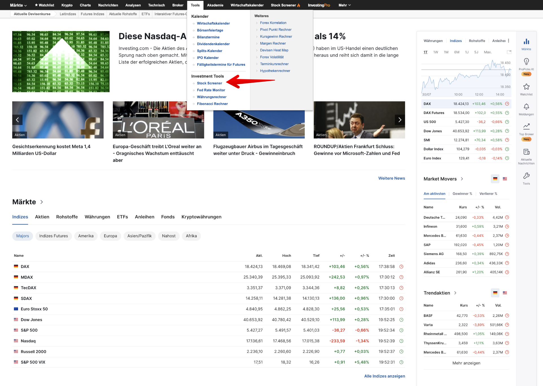
Task: Expand the Märkte section heading arrow
Action: 42,202
